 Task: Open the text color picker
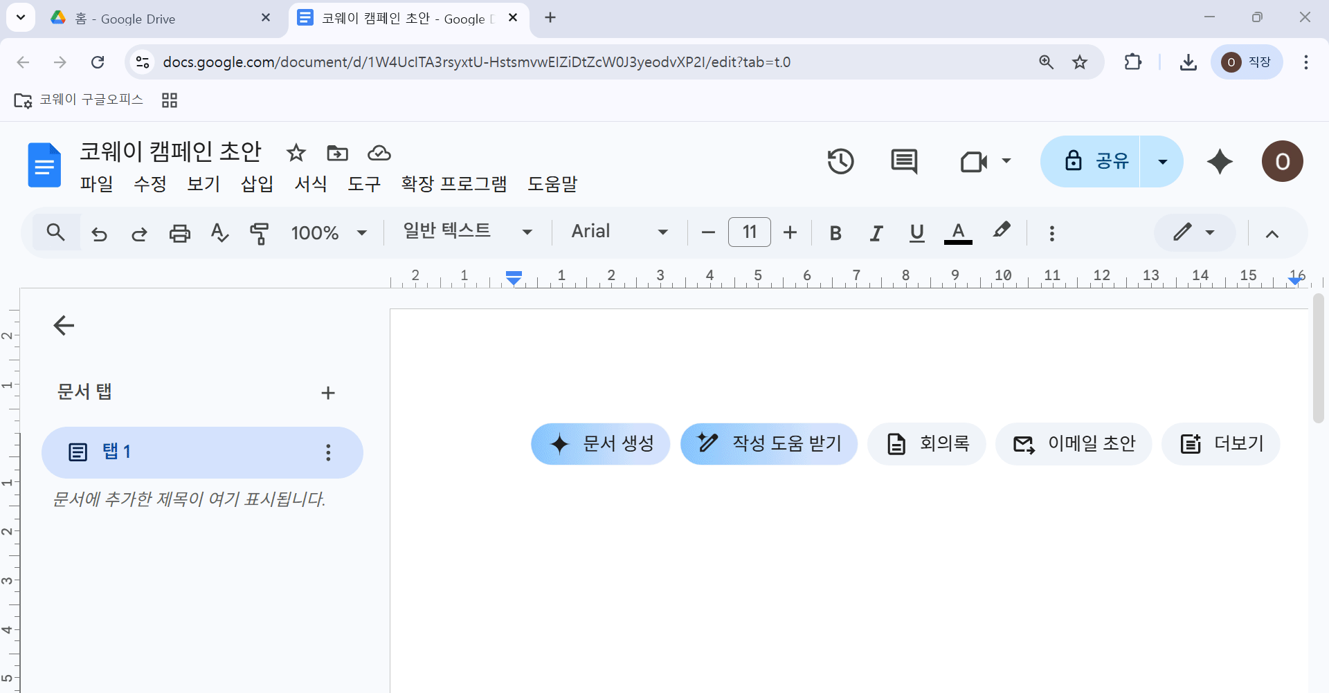(958, 233)
